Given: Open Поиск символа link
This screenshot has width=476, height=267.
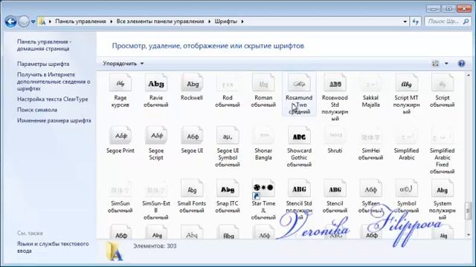Looking at the screenshot, I should [x=37, y=110].
